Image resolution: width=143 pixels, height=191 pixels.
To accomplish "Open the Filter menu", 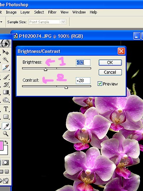I will pyautogui.click(x=52, y=12).
